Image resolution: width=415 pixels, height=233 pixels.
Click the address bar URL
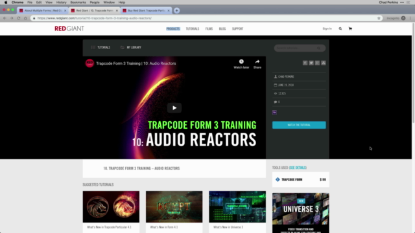[x=95, y=18]
